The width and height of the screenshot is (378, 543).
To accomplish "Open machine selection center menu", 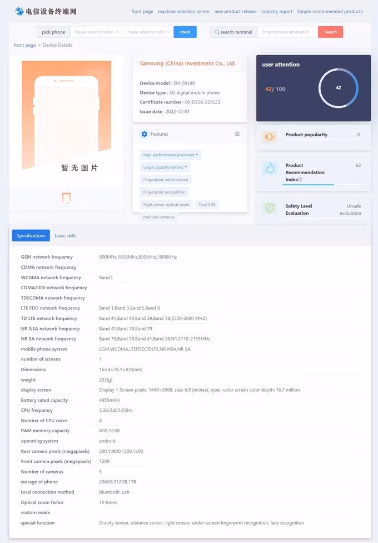I will click(x=184, y=12).
